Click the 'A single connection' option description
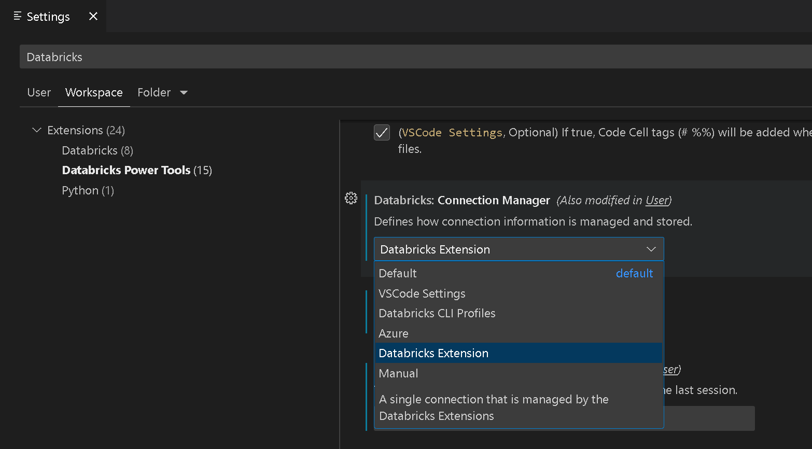This screenshot has height=449, width=812. pyautogui.click(x=494, y=408)
